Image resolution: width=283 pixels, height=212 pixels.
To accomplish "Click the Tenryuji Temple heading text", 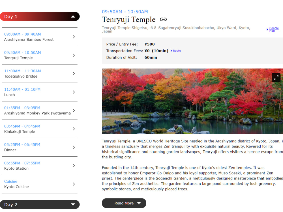I will pos(129,20).
